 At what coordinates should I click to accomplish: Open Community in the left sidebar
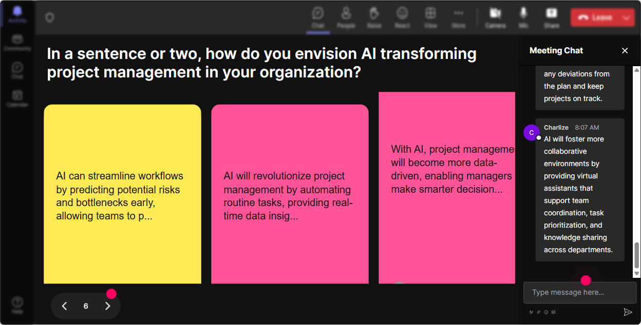[17, 43]
